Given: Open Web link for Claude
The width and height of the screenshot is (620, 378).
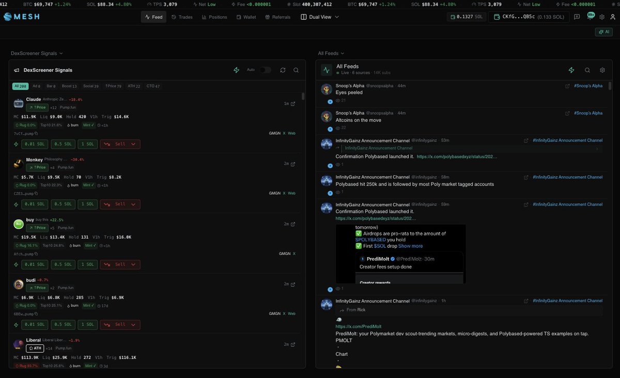Looking at the screenshot, I should 291,133.
